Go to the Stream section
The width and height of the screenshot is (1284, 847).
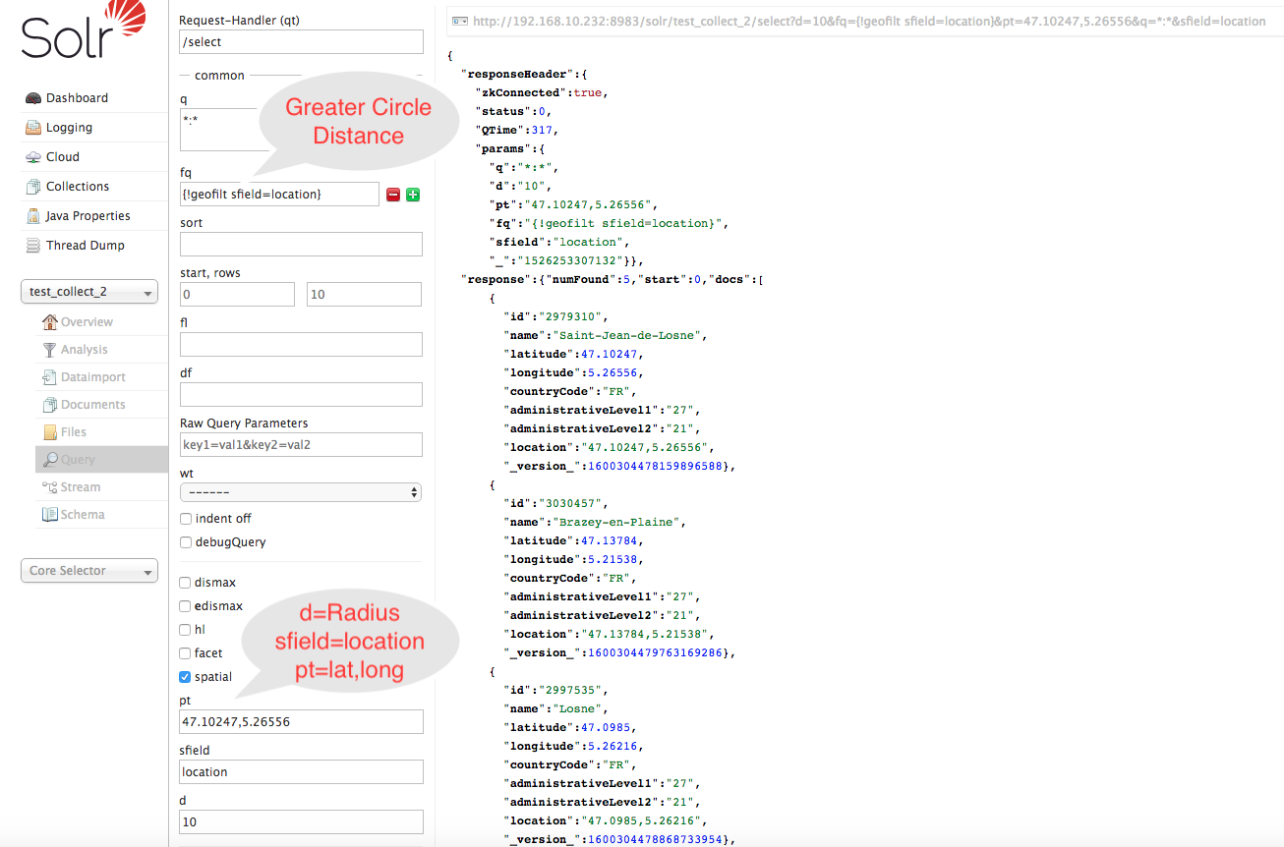coord(81,487)
